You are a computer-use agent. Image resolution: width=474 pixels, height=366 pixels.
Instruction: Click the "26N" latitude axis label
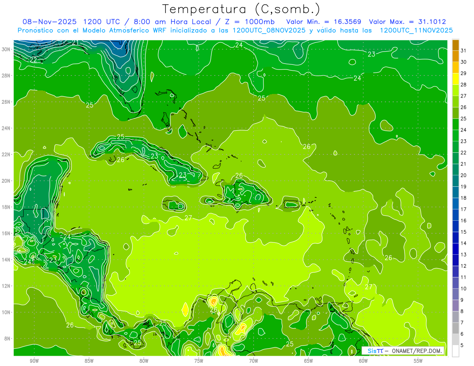click(6, 102)
